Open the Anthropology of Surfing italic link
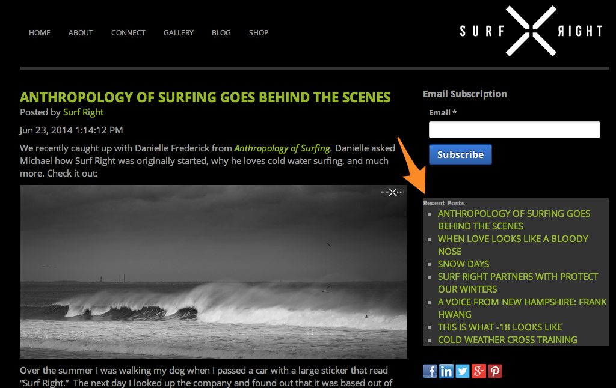The image size is (616, 388). point(282,148)
